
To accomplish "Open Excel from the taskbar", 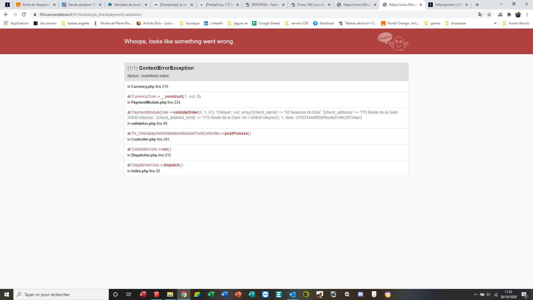I will point(211,294).
